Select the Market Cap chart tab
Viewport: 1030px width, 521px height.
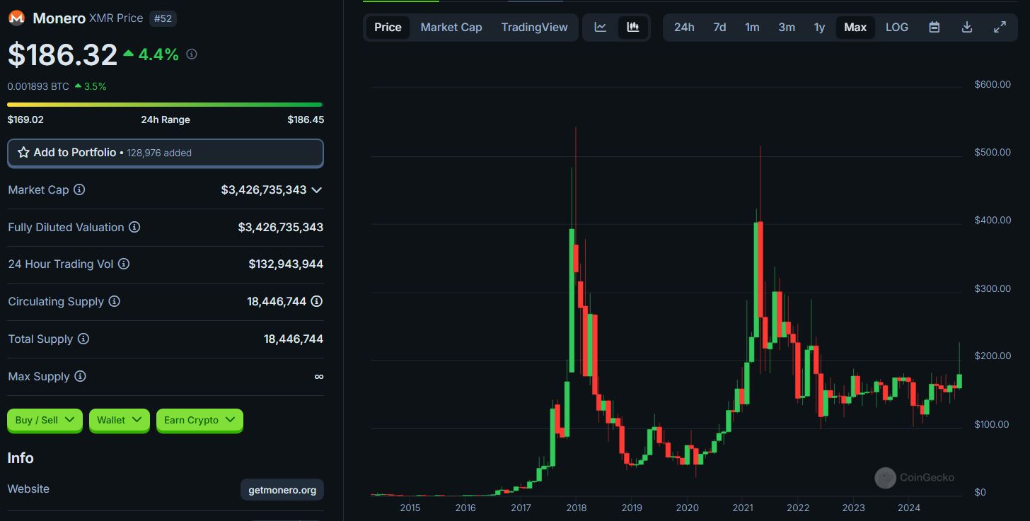click(451, 27)
